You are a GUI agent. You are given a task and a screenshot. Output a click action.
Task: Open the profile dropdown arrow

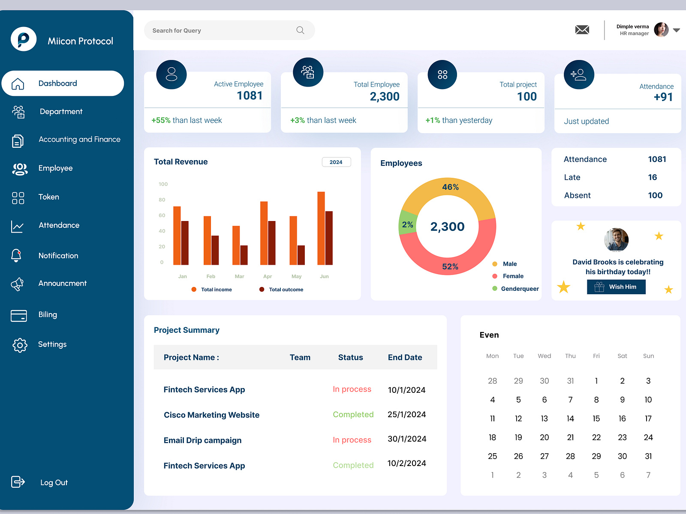point(677,30)
